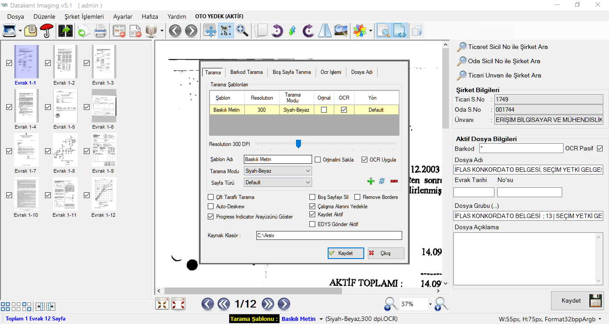
Task: Select the Evrak 1-8 thumbnail
Action: click(65, 150)
